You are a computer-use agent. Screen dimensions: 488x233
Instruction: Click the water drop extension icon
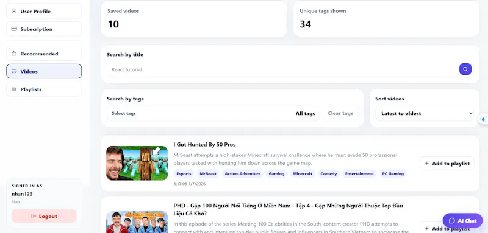(x=484, y=119)
